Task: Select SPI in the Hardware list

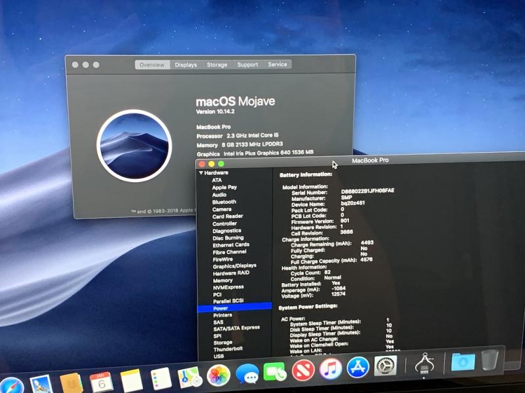Action: coord(217,336)
